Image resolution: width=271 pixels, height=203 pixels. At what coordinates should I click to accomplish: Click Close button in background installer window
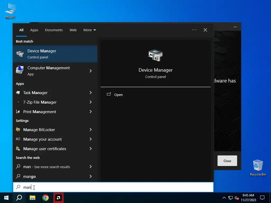[x=227, y=161]
